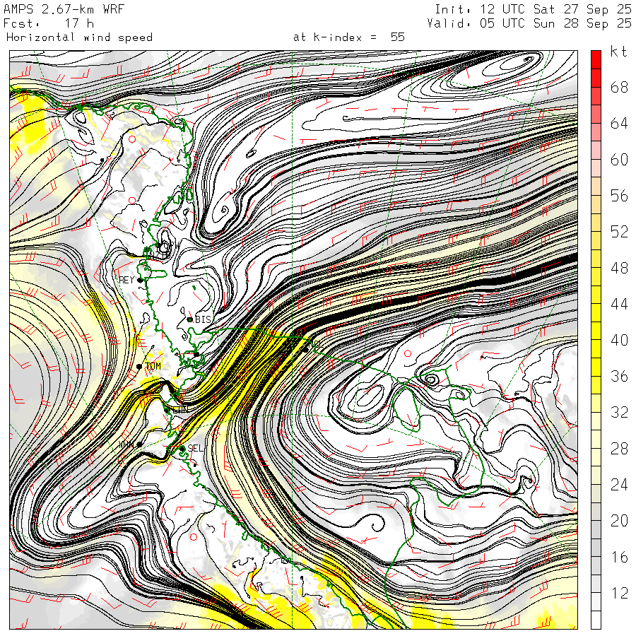Click the 68 value on the color scale
Image resolution: width=636 pixels, height=636 pixels.
click(619, 87)
